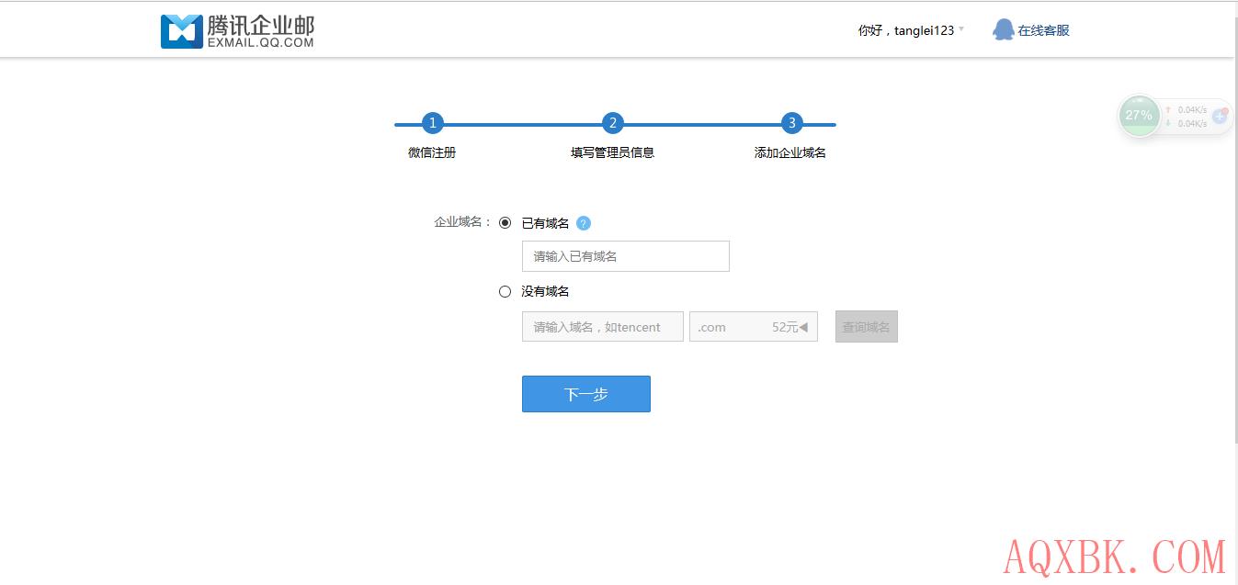Click the help question mark next to 已有域名

tap(583, 223)
